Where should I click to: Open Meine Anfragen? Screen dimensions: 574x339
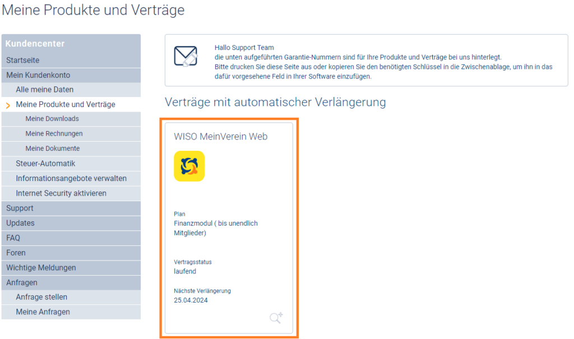71,312
